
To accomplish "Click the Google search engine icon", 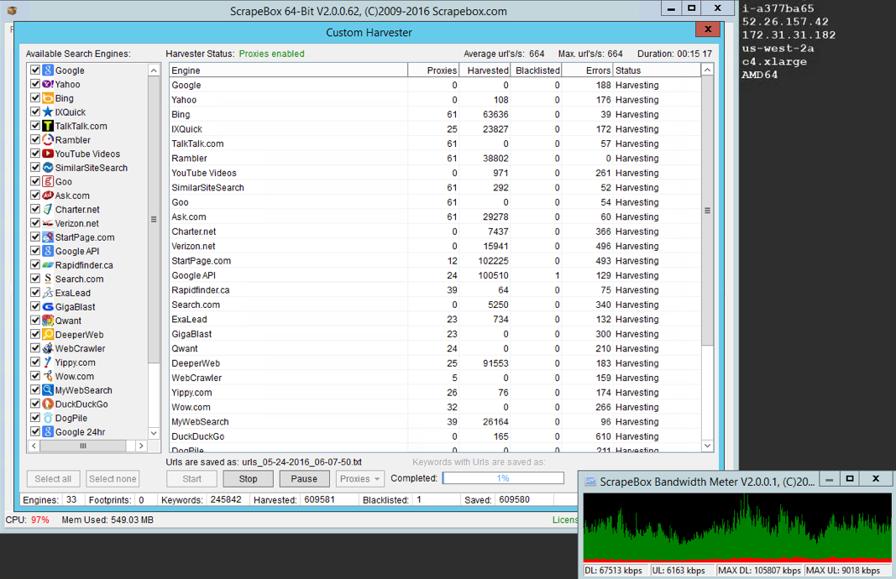I will pyautogui.click(x=48, y=70).
